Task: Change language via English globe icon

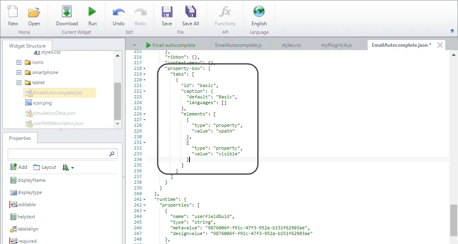Action: click(259, 12)
